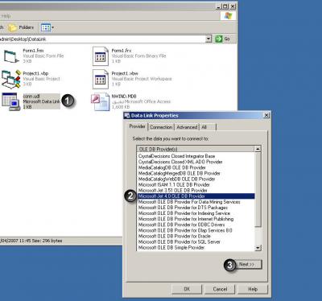
Task: Click the OK button in Data Link Properties
Action: (187, 289)
